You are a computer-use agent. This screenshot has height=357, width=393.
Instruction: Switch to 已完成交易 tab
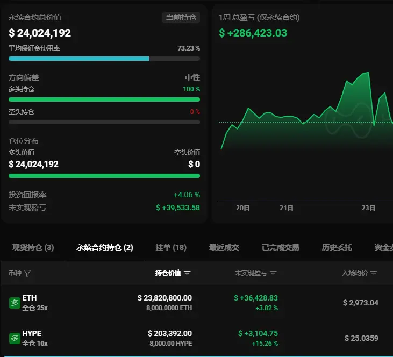(281, 247)
